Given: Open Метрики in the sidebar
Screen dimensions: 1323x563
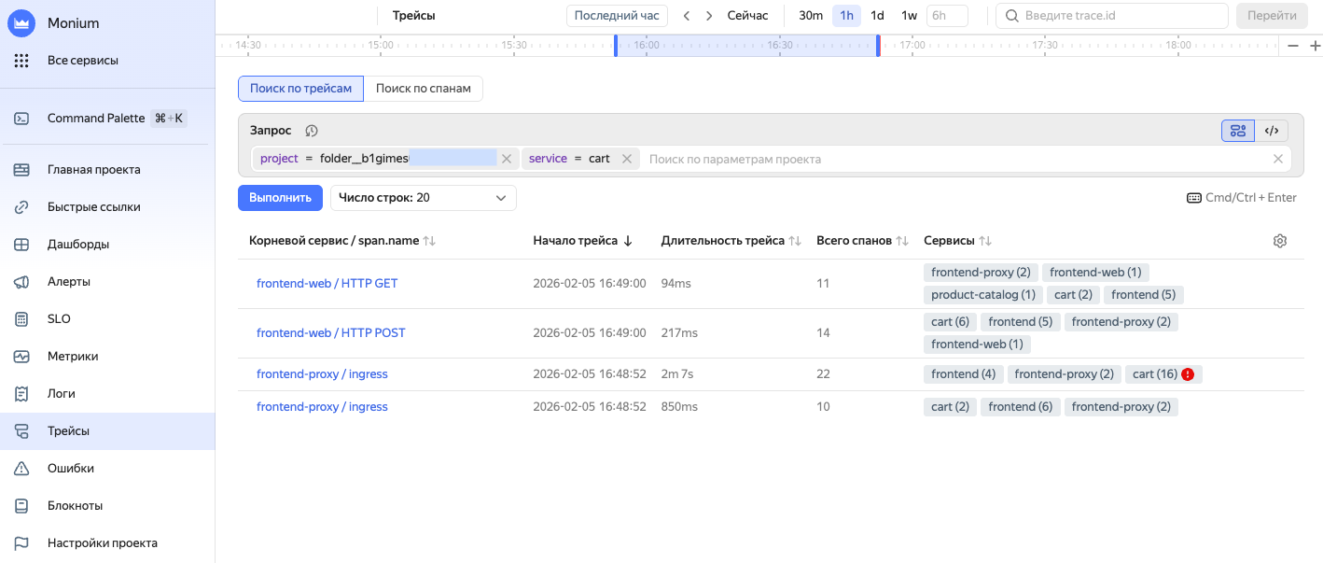Looking at the screenshot, I should [73, 357].
